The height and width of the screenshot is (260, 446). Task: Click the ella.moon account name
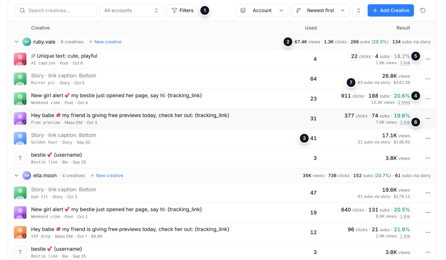45,176
